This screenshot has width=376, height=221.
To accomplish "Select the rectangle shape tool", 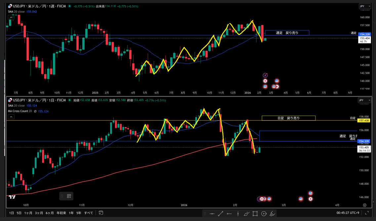I will pos(255,214).
